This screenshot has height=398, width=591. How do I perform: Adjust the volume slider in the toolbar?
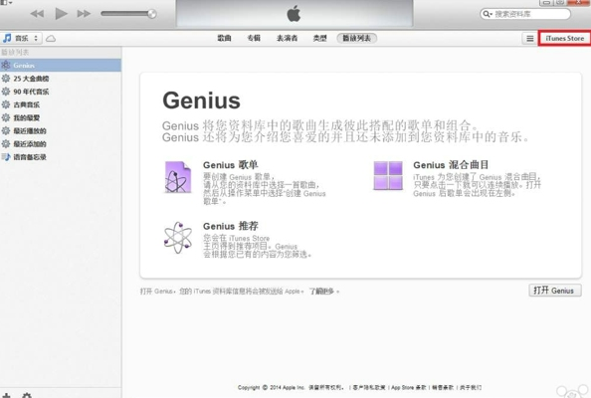click(128, 14)
